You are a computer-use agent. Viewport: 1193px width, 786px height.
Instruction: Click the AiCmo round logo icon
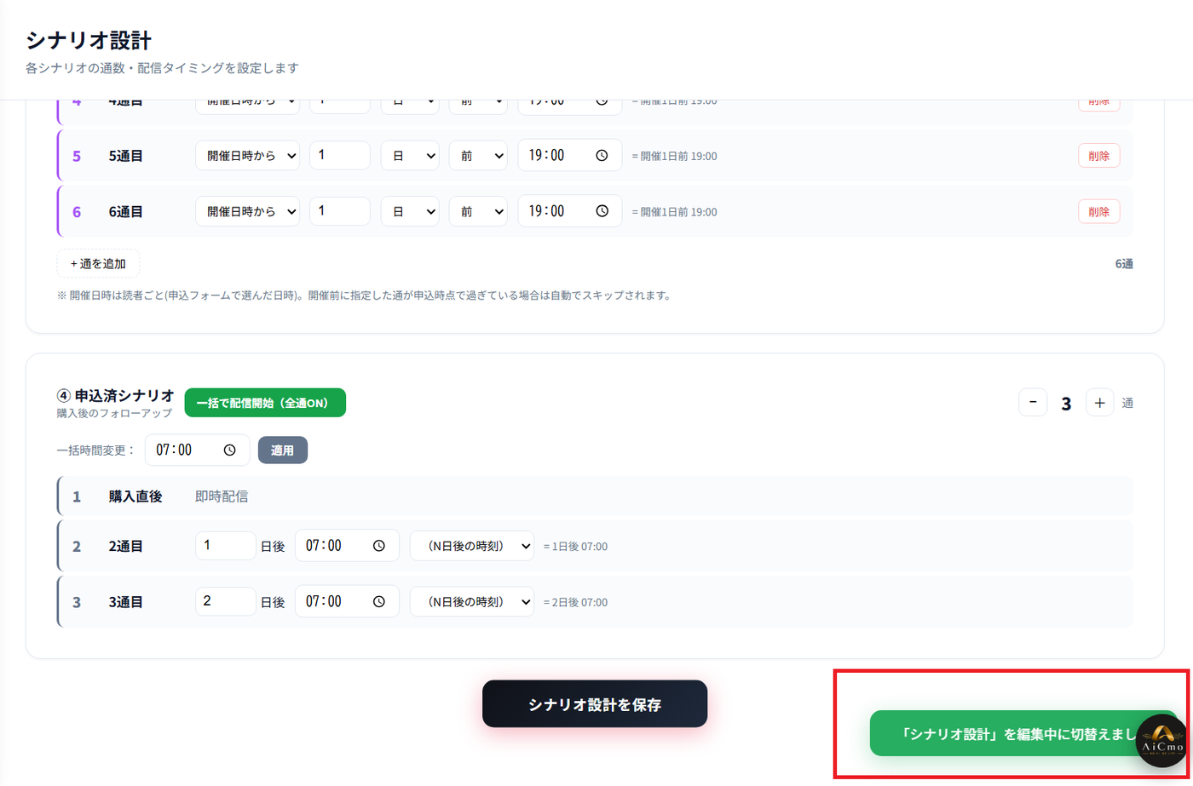tap(1161, 740)
